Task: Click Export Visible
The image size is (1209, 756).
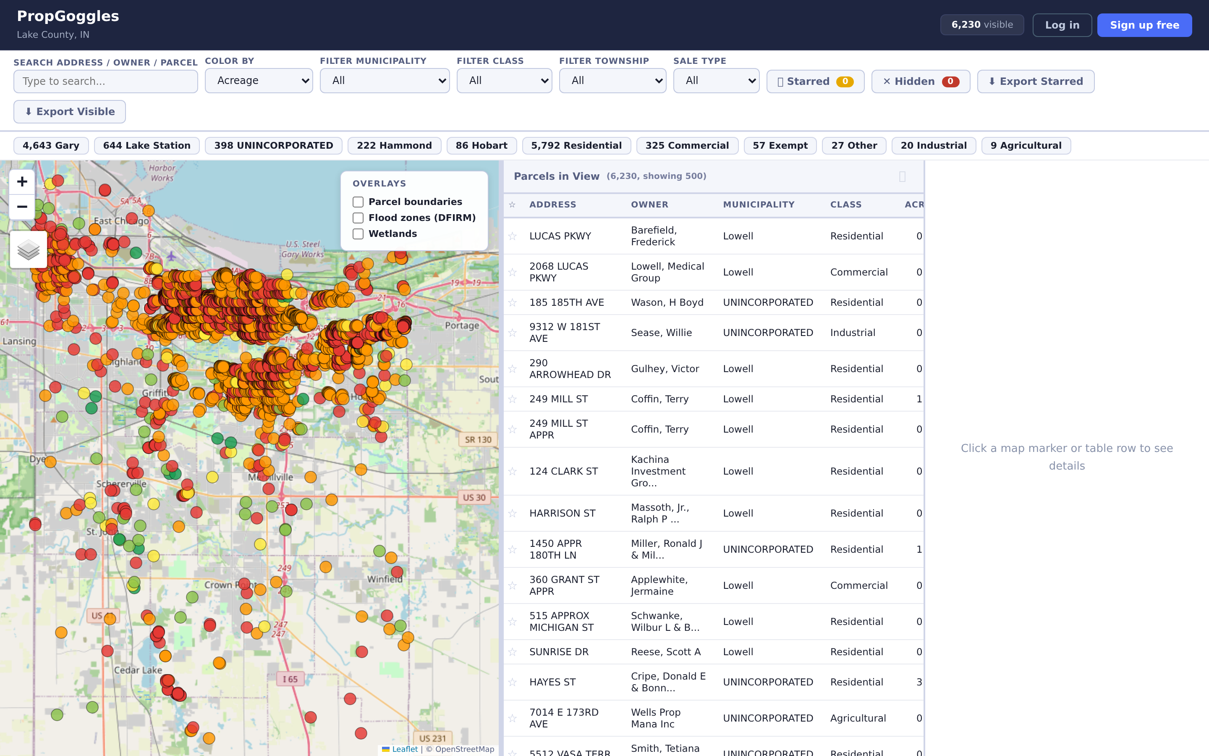Action: [69, 111]
